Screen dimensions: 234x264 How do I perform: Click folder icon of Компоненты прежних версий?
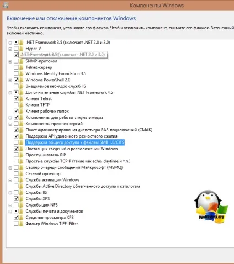coord(21,124)
